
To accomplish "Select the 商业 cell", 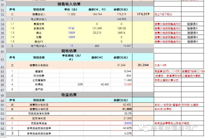I will [x=39, y=33].
